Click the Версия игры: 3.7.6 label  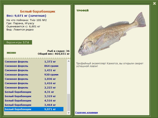pyautogui.click(x=18, y=42)
